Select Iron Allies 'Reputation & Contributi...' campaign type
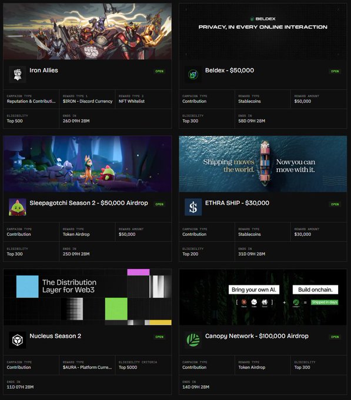Image resolution: width=351 pixels, height=400 pixels. pyautogui.click(x=31, y=101)
